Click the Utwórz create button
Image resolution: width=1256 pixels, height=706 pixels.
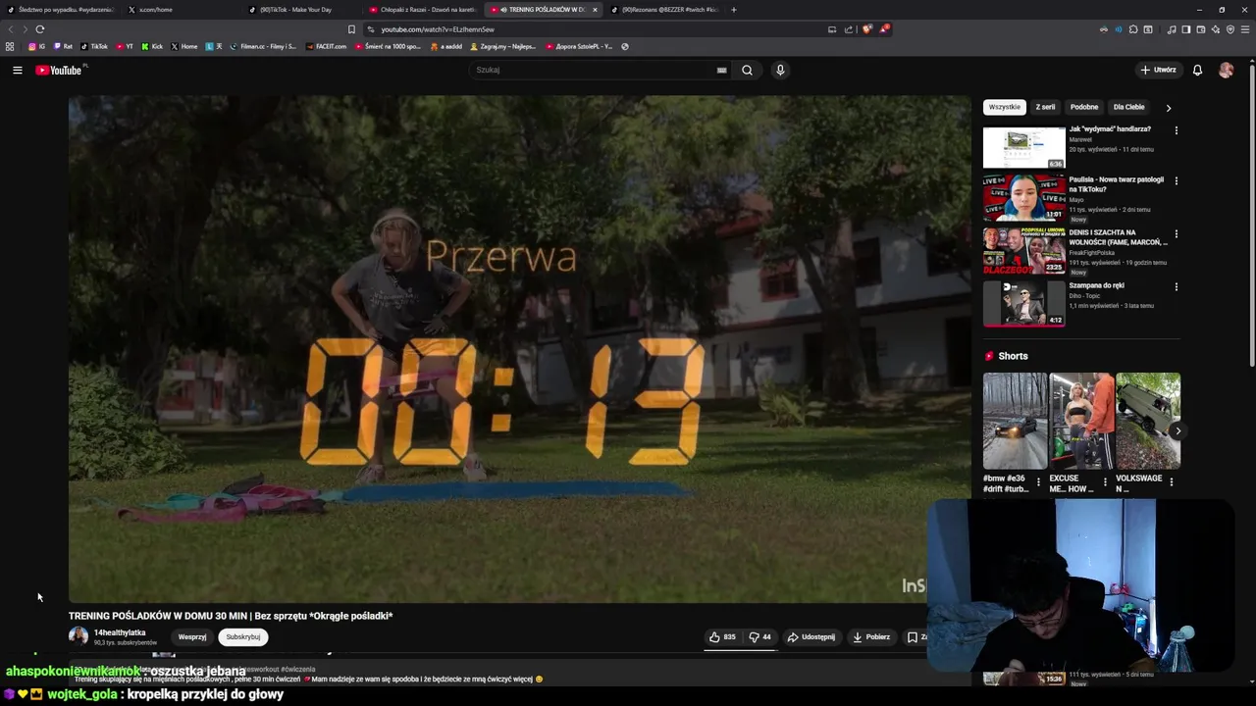[x=1159, y=70]
